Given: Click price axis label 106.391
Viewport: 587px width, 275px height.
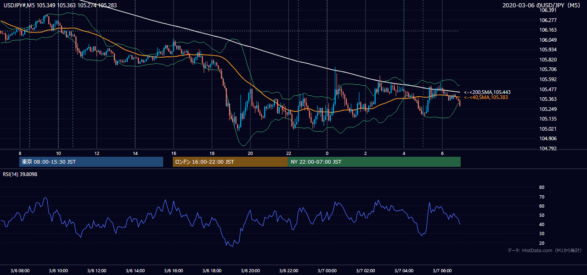Looking at the screenshot, I should [548, 10].
